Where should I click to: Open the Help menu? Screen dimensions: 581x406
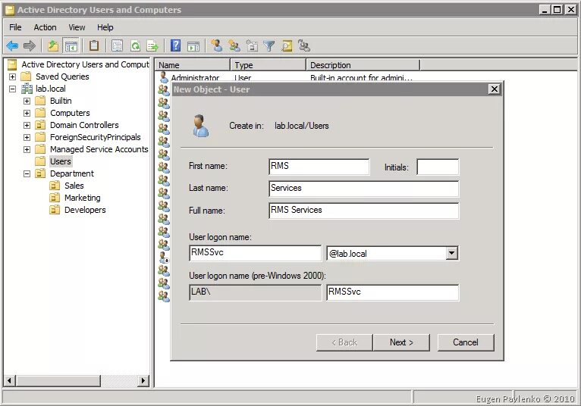(x=105, y=27)
